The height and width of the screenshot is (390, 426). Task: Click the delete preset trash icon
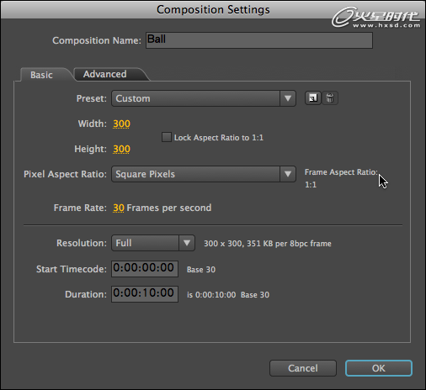tap(330, 98)
